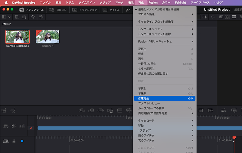Click the Close Up edit icon
The height and width of the screenshot is (153, 242).
coord(110,111)
